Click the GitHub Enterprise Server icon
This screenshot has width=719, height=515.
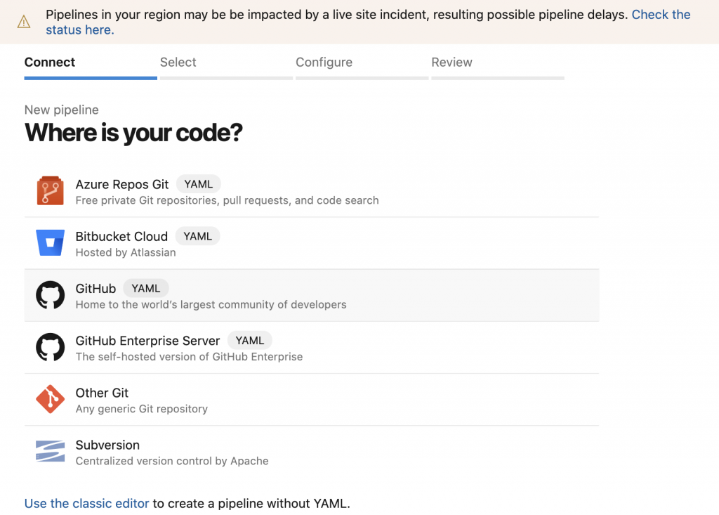coord(50,347)
